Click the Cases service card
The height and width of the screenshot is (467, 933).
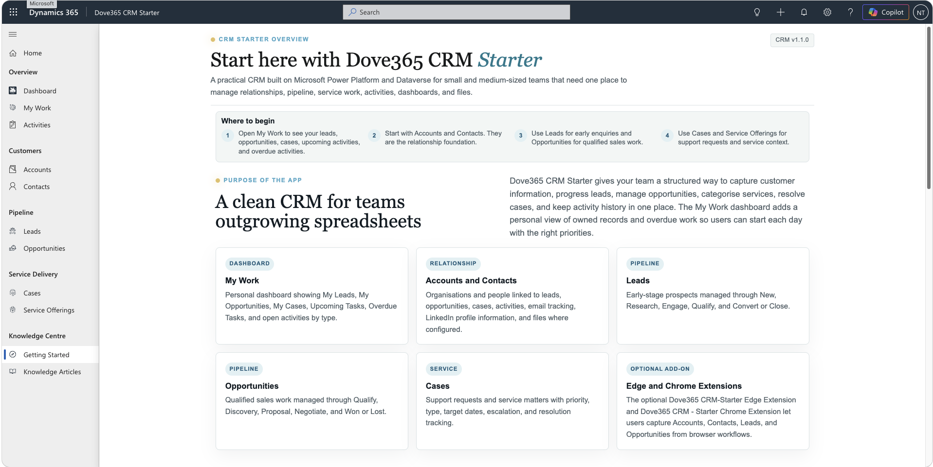tap(512, 401)
